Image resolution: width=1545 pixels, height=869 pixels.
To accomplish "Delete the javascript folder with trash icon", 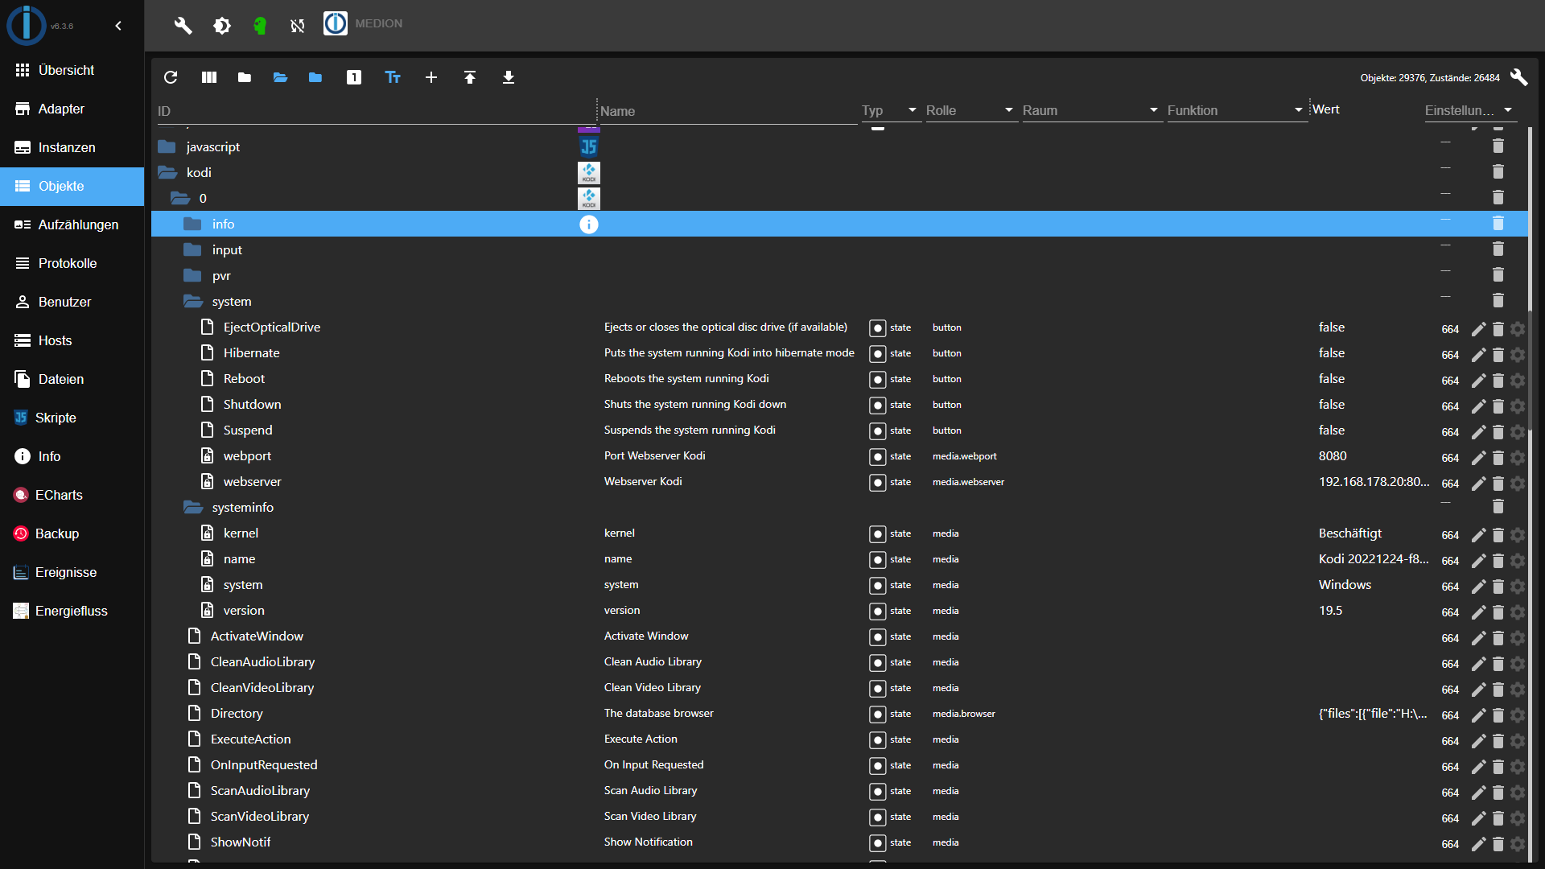I will [x=1498, y=146].
